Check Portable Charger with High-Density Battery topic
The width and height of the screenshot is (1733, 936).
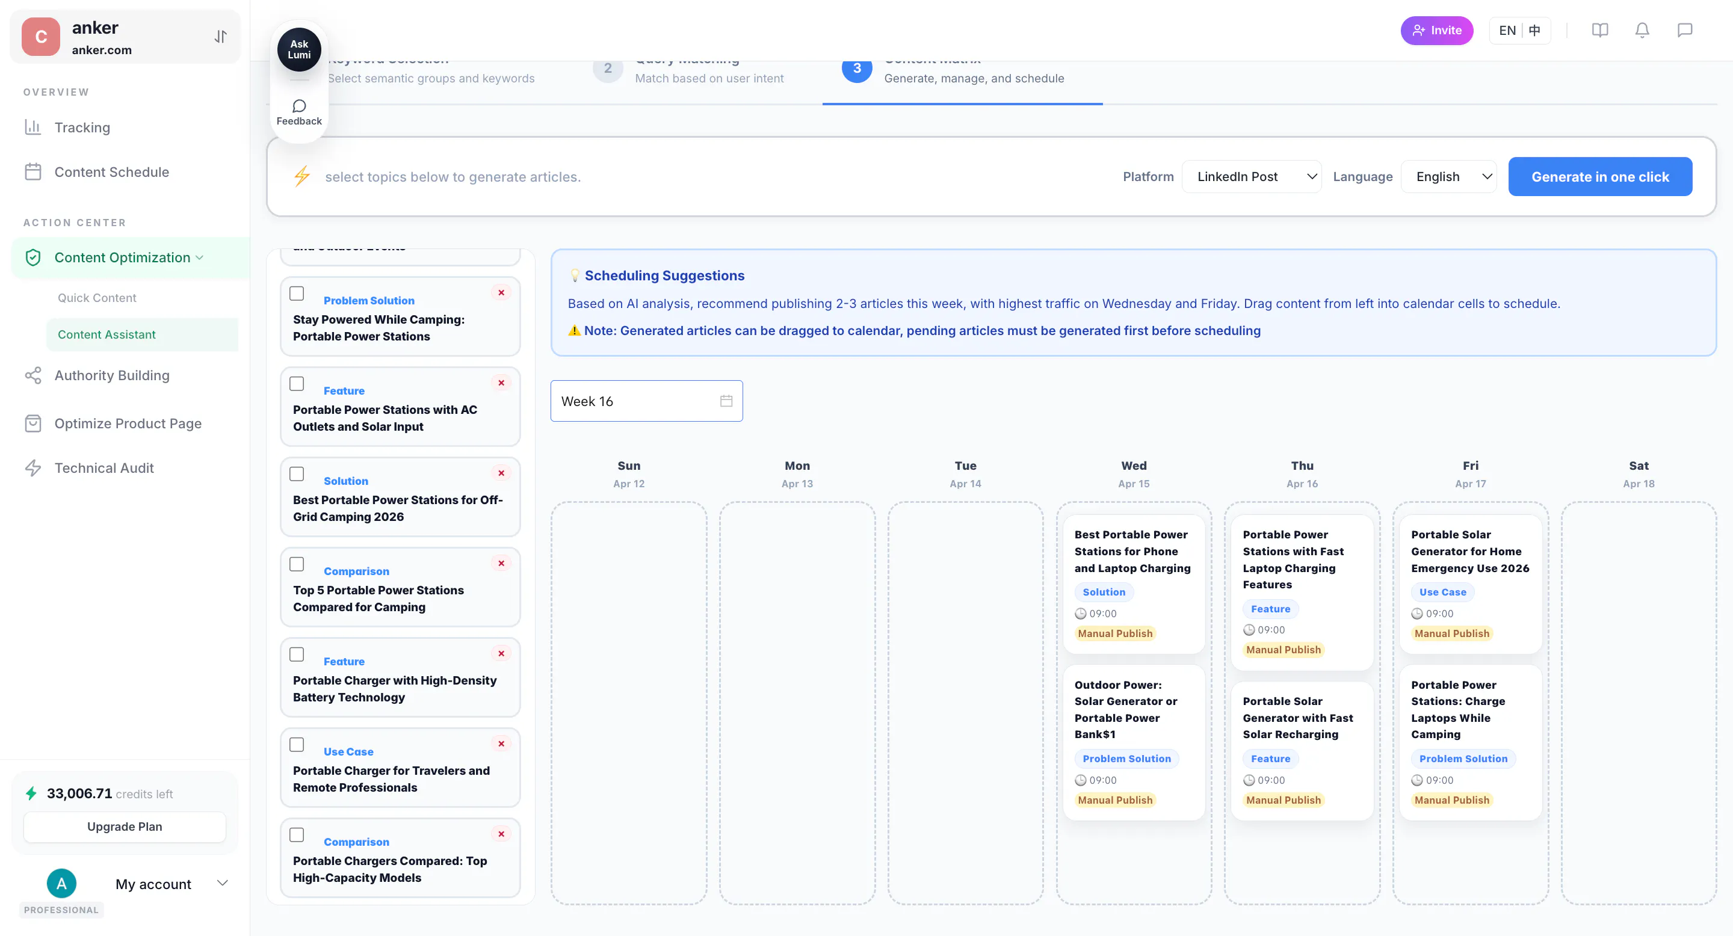(297, 654)
